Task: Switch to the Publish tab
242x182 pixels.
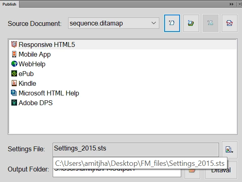Action: 9,4
